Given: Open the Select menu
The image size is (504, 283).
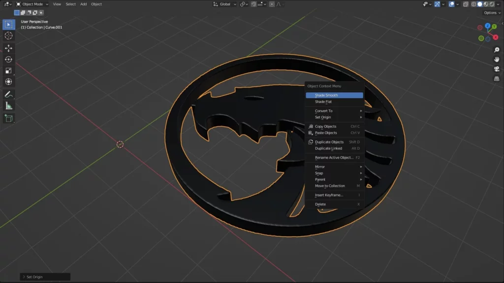Looking at the screenshot, I should click(71, 4).
